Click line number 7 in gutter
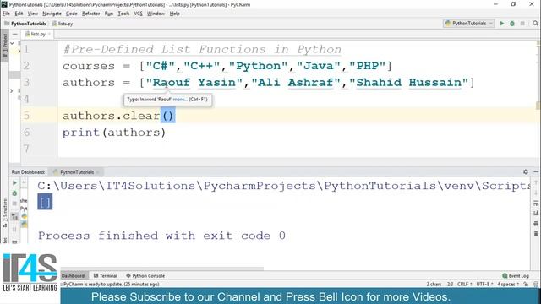541x304 pixels. (26, 149)
